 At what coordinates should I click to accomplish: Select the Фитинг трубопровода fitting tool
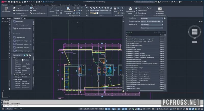coord(39,13)
